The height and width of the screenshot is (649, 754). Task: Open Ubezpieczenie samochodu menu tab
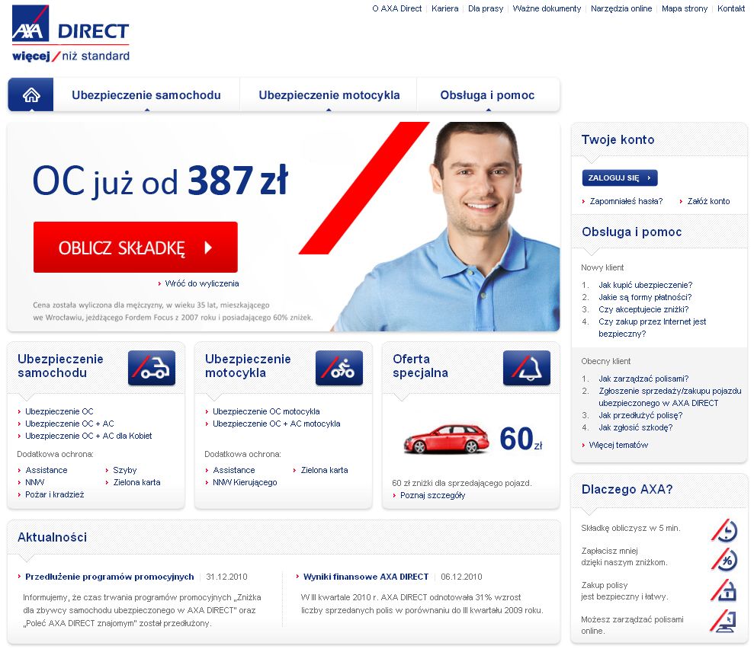click(146, 95)
